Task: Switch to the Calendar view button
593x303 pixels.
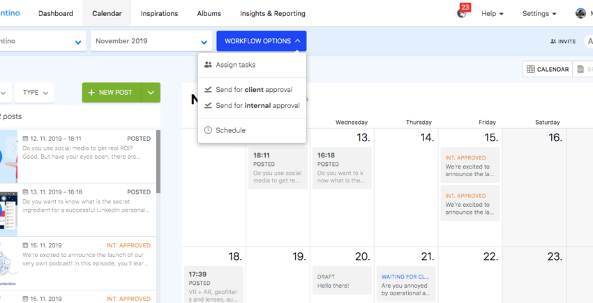Action: pyautogui.click(x=548, y=69)
